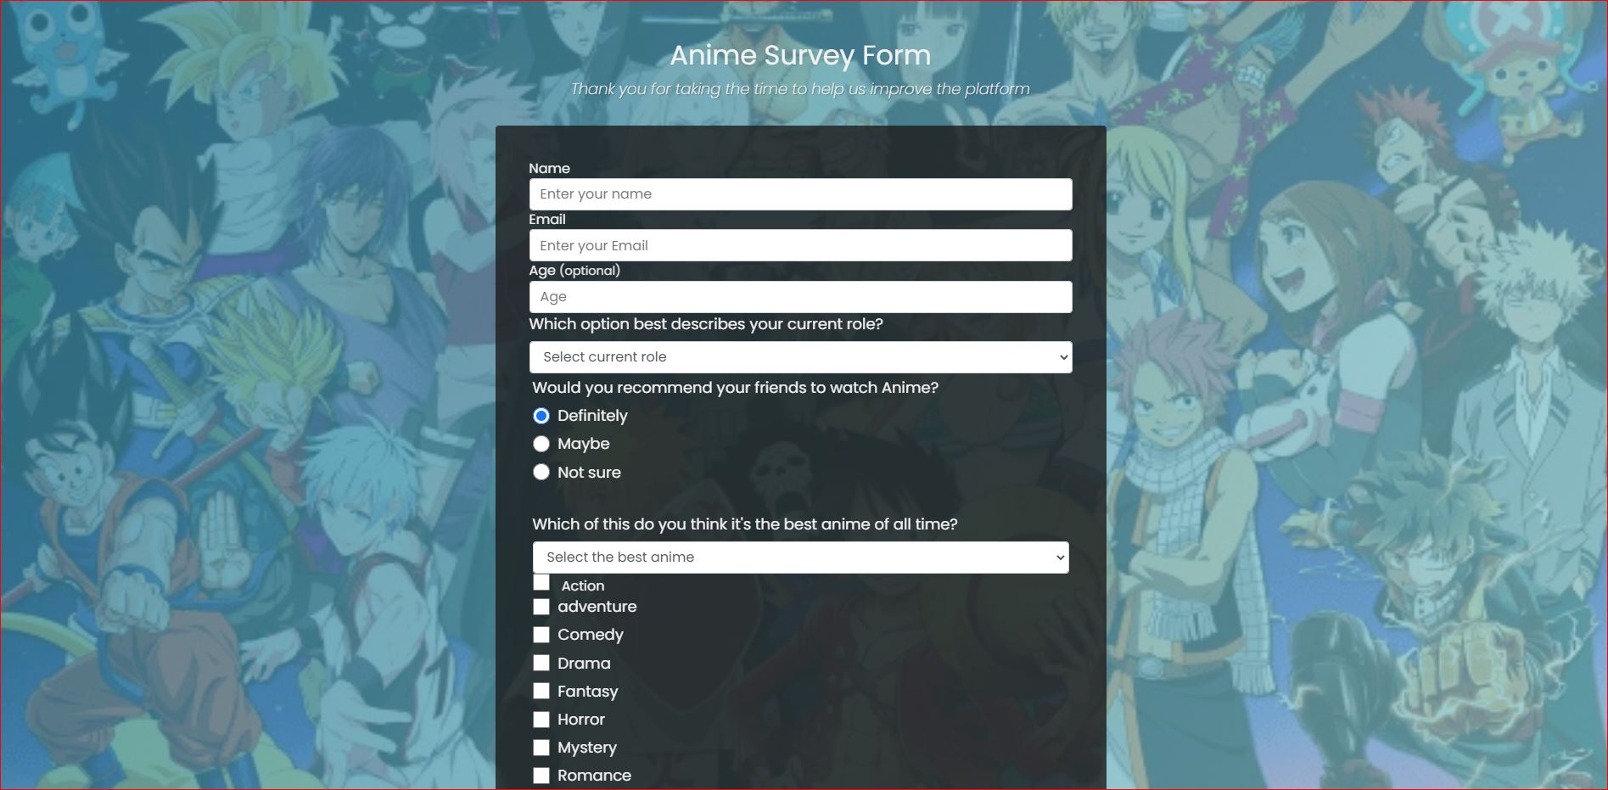Click the Thank you subtitle text
Image resolution: width=1608 pixels, height=790 pixels.
click(800, 89)
